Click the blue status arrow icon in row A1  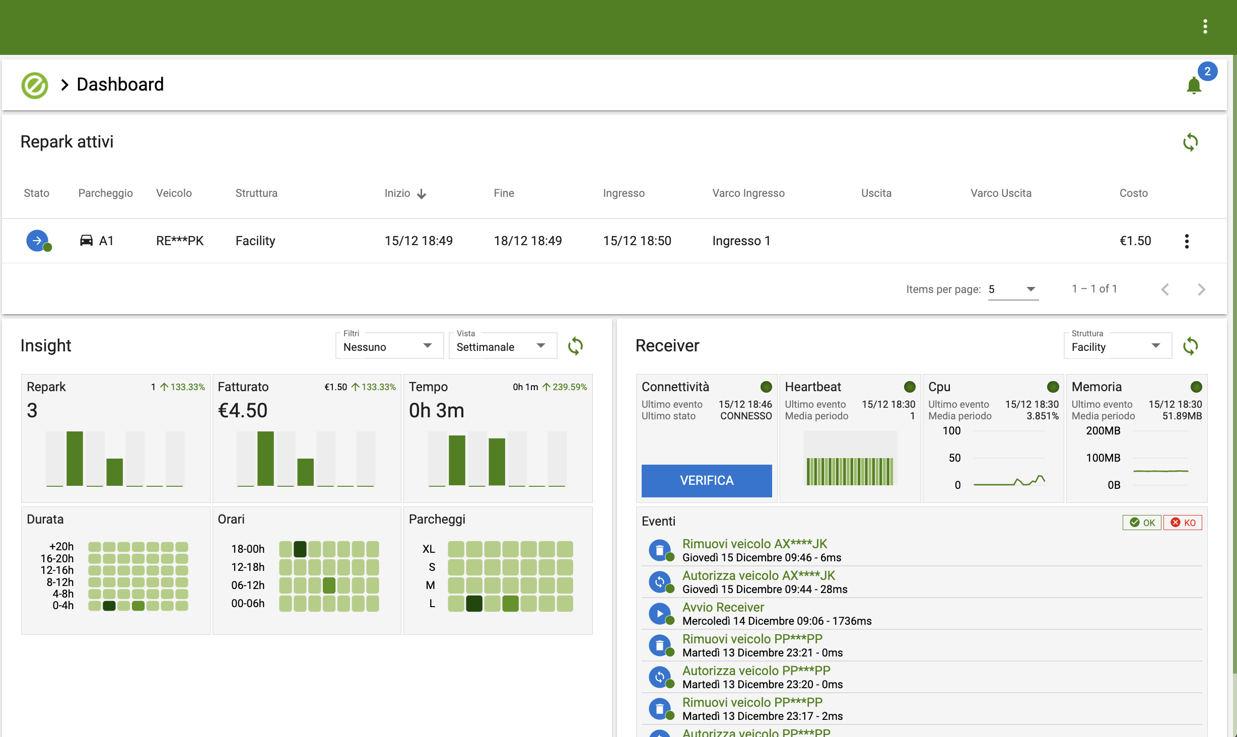point(37,241)
